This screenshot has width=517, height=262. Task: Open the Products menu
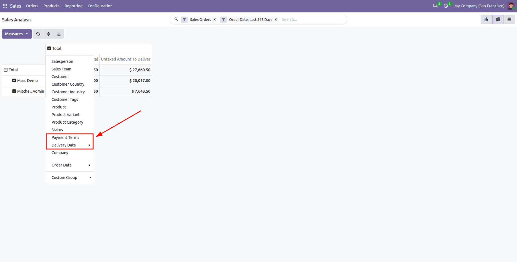click(51, 6)
